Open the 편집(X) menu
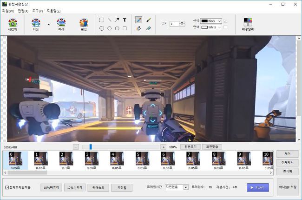Screen dimensions: 302x200 [23, 11]
